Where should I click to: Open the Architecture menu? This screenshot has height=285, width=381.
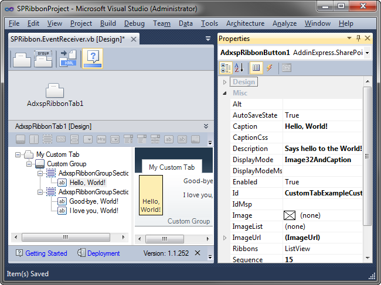click(245, 23)
